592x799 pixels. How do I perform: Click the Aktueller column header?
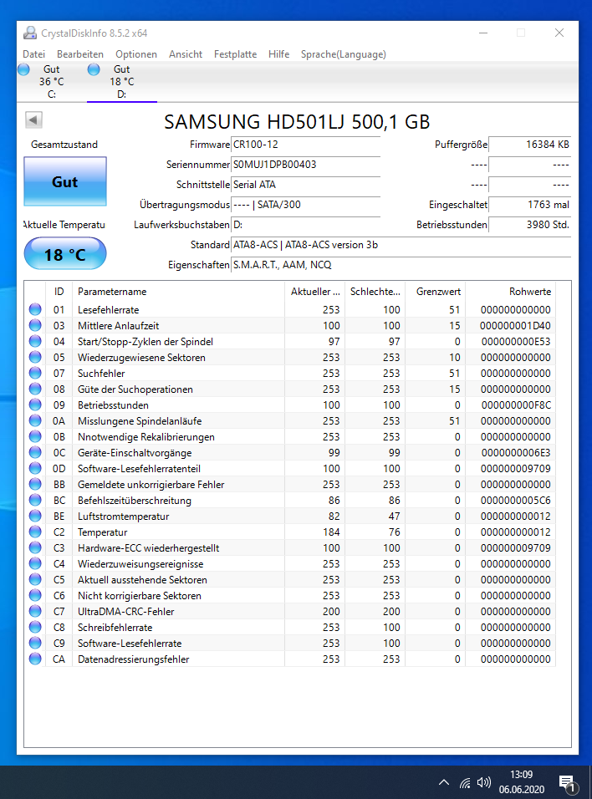click(314, 292)
